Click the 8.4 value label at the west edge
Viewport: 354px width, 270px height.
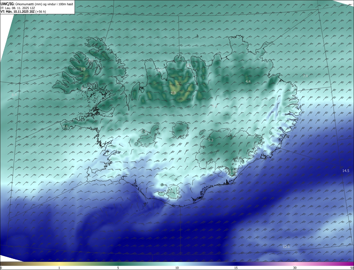14,95
